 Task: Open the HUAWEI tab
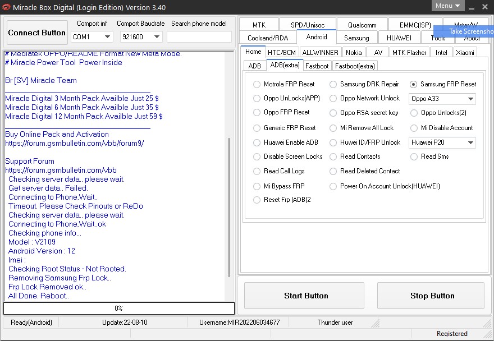[x=399, y=38]
